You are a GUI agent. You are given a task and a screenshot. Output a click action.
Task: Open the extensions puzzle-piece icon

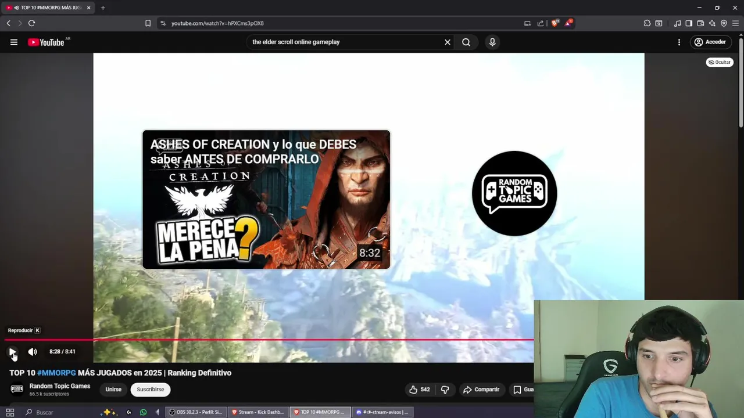[x=647, y=23]
